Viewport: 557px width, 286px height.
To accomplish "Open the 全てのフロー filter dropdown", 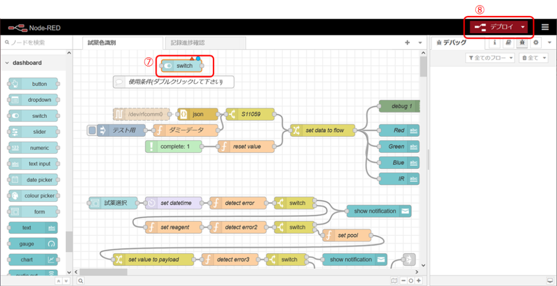I will [490, 58].
